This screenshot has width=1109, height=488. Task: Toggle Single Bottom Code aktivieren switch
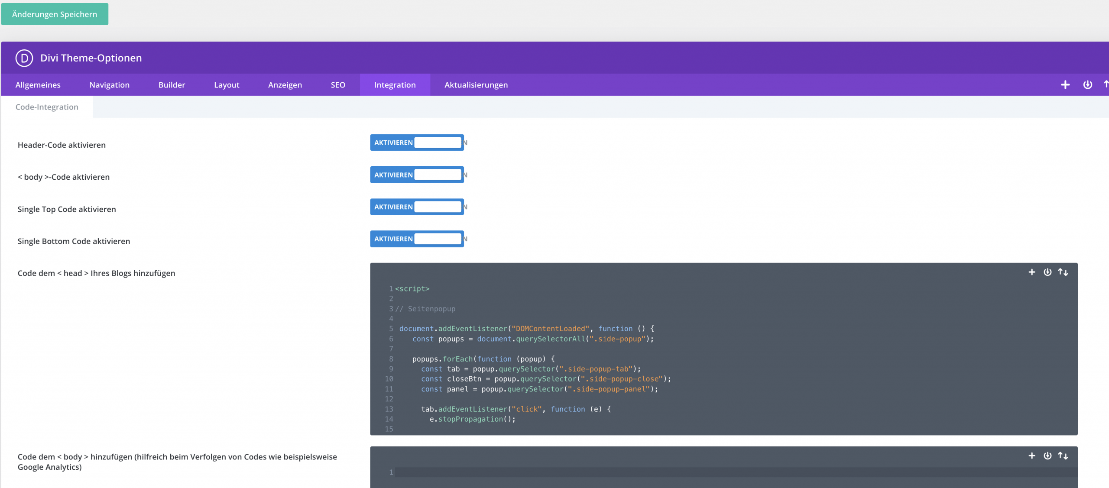417,239
